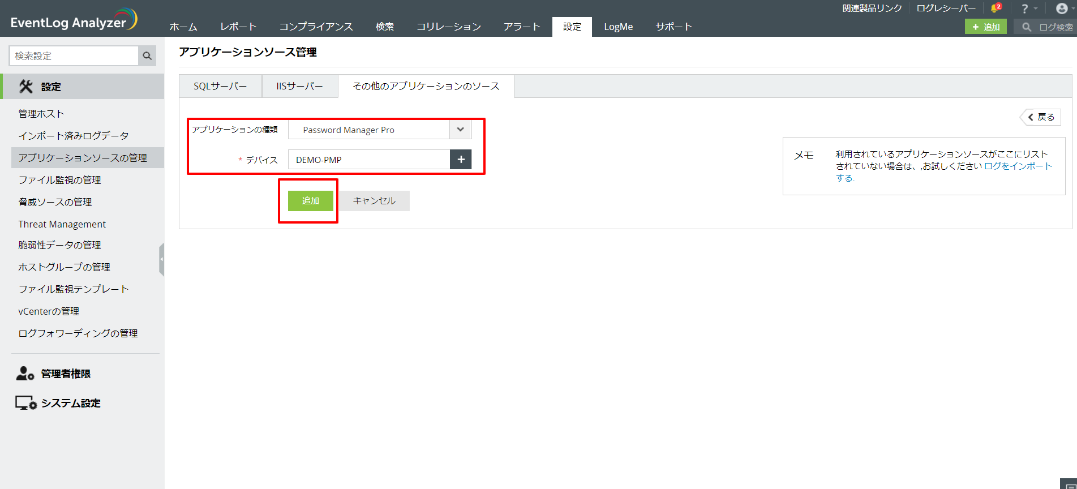Viewport: 1077px width, 489px height.
Task: Open the 検索 tab
Action: pos(385,27)
